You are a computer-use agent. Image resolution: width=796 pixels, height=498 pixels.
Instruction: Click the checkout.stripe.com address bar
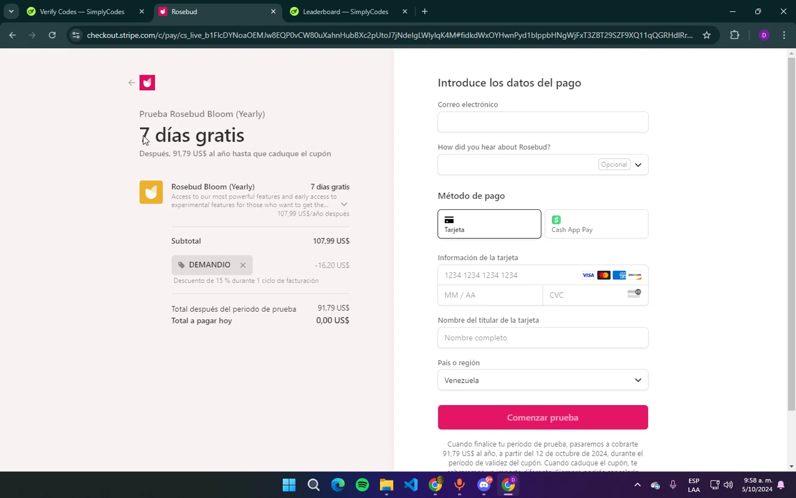(390, 35)
